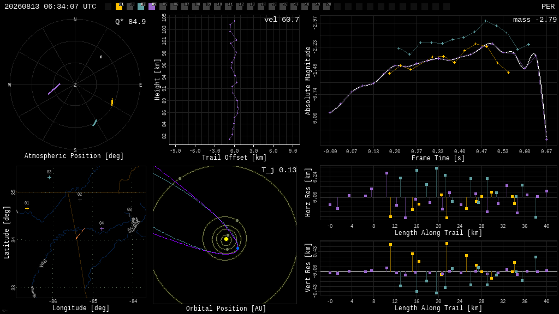Select the gray station 20 square
The width and height of the screenshot is (559, 314).
[326, 7]
